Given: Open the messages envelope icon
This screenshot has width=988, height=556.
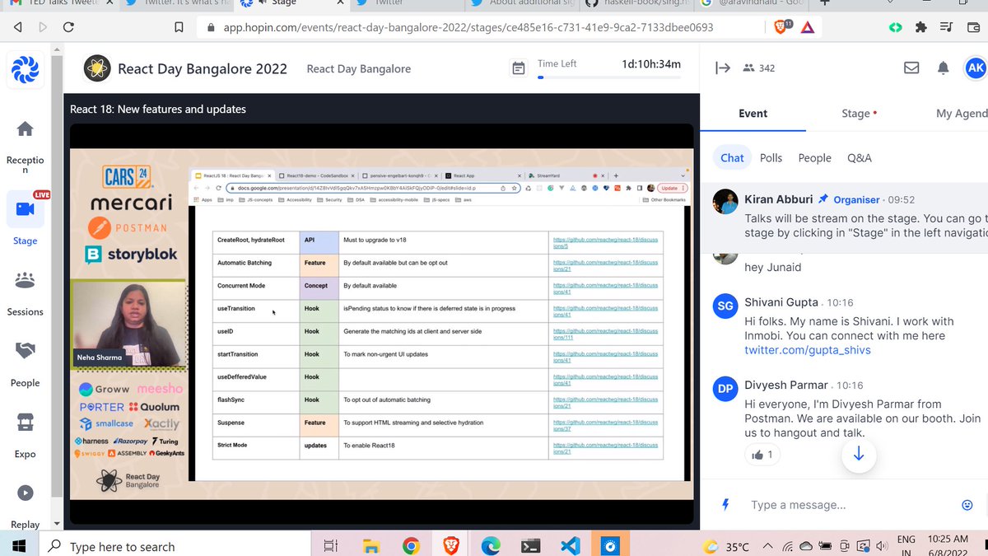Looking at the screenshot, I should (911, 68).
